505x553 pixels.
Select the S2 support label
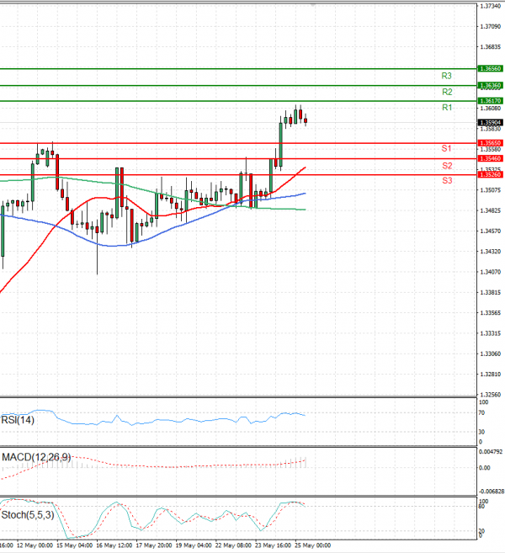click(x=447, y=166)
